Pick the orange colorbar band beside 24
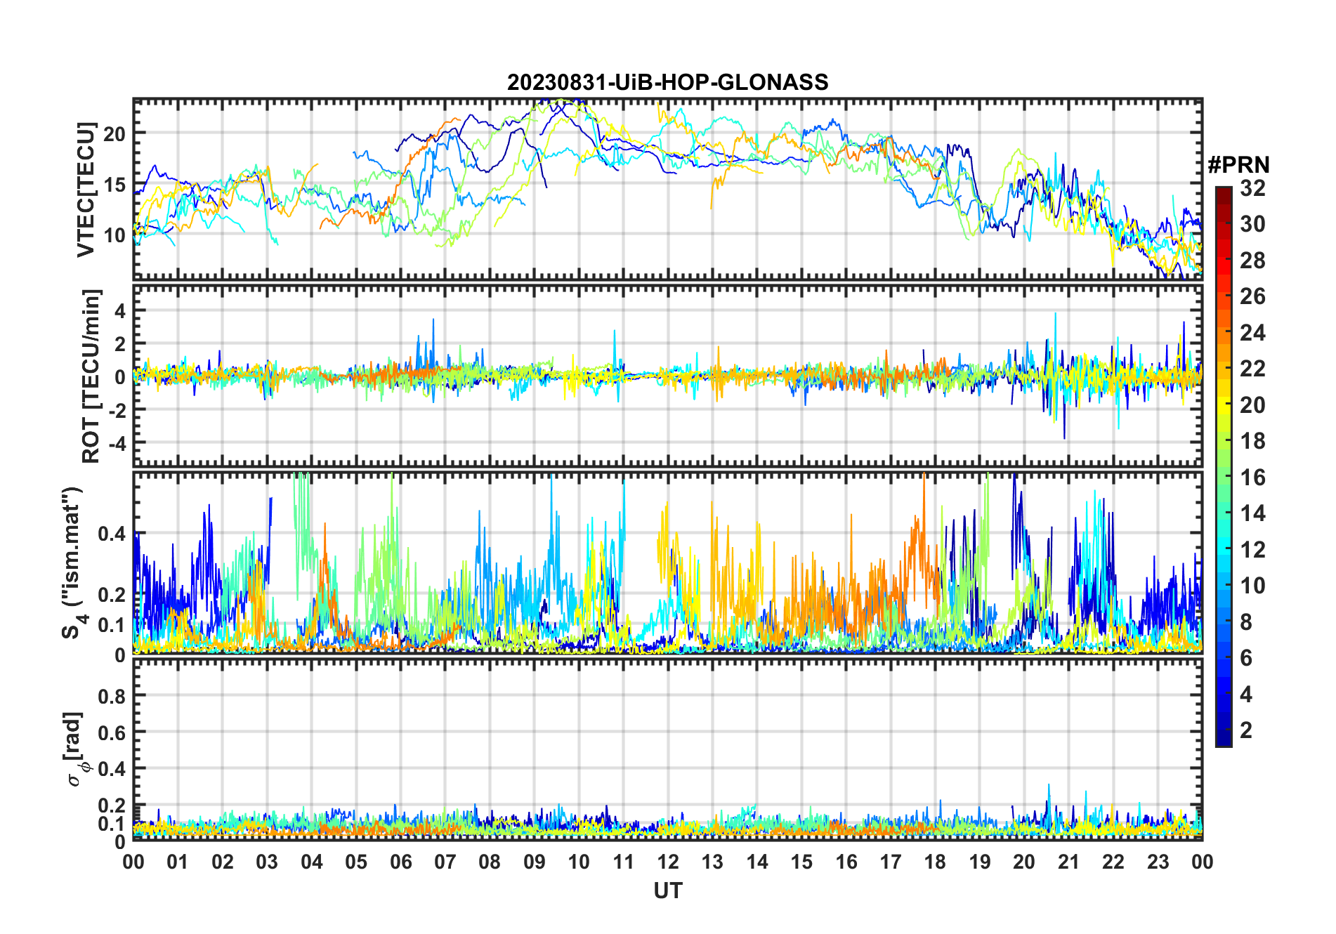 coord(1223,332)
